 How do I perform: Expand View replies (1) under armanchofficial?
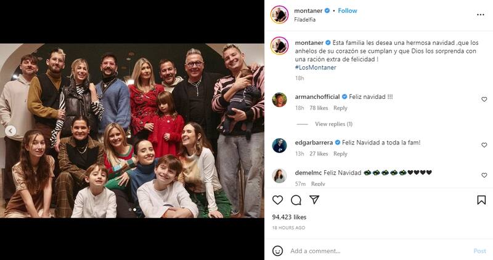click(x=333, y=124)
